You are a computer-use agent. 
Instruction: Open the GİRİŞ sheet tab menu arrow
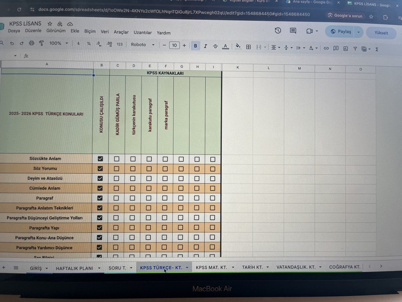[x=47, y=268]
